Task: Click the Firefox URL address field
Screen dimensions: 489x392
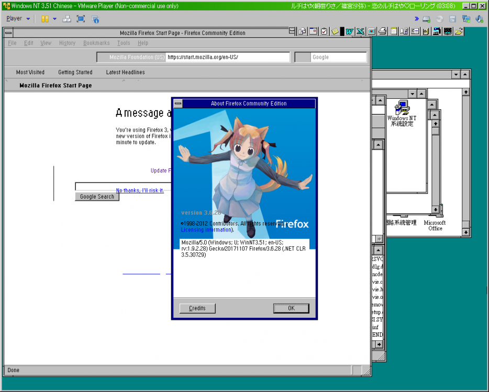Action: click(x=227, y=57)
